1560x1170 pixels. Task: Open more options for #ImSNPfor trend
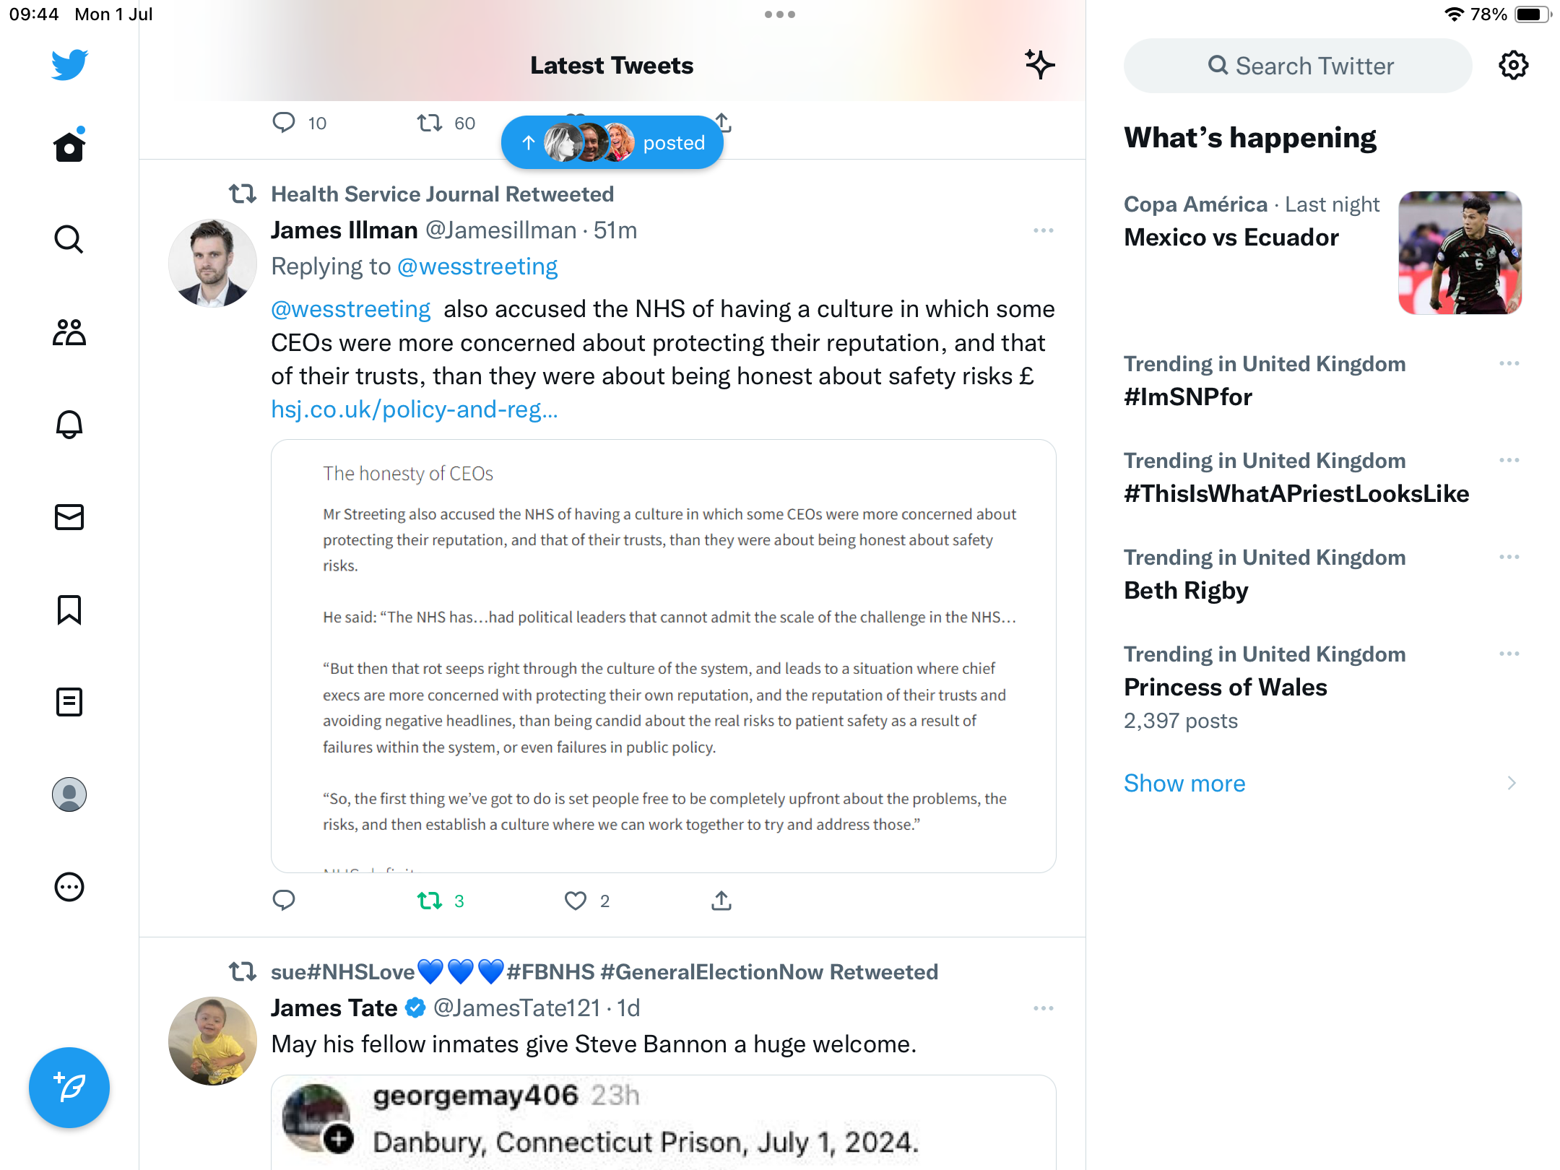point(1509,363)
